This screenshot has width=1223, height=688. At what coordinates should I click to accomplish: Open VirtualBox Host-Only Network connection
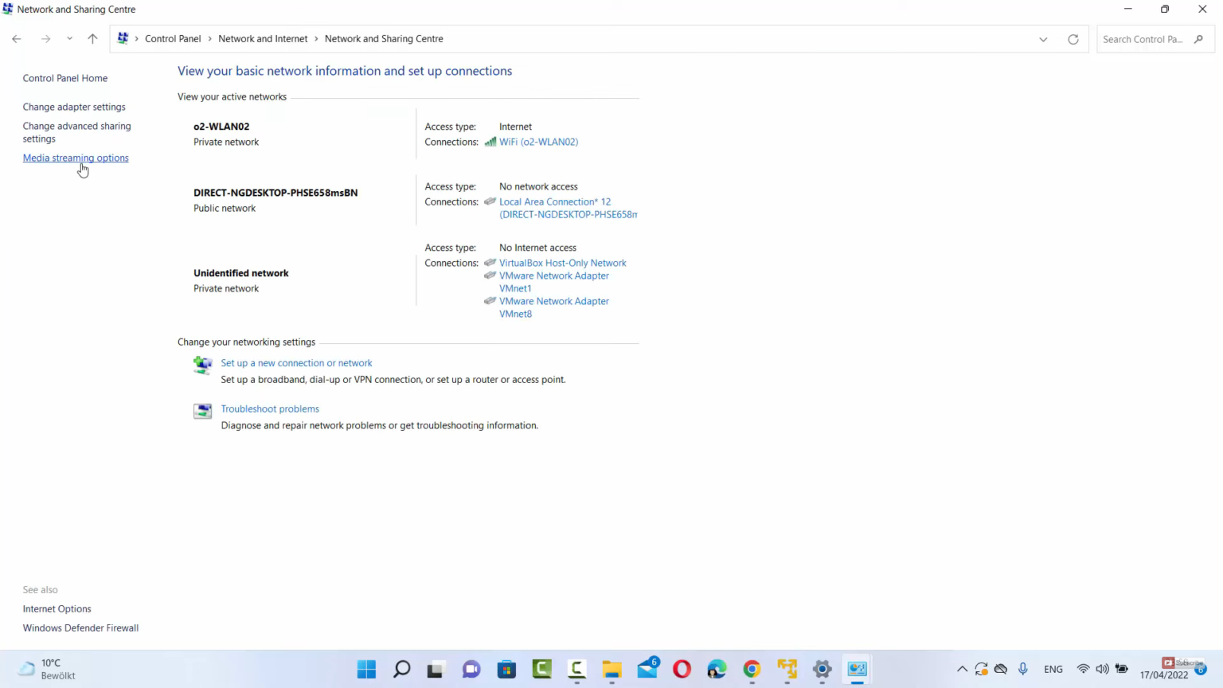point(562,263)
